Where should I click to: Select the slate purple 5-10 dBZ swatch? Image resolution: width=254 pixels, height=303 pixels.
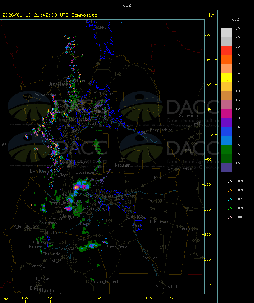point(227,168)
